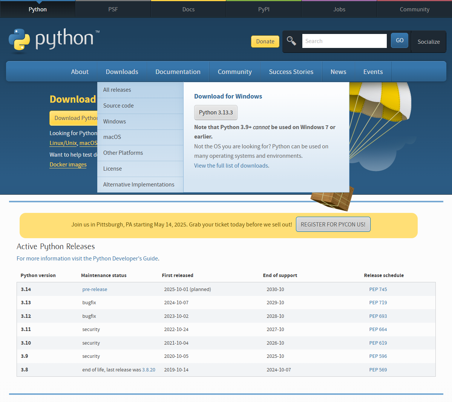
Task: Open the Documentation navigation menu
Action: (178, 72)
